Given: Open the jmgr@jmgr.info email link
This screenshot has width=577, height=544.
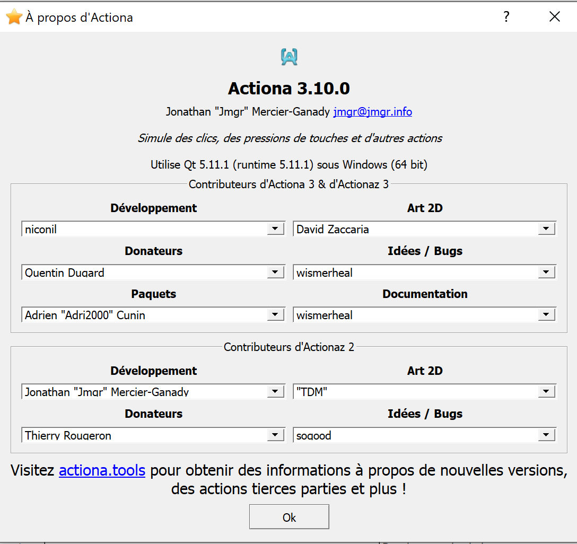Looking at the screenshot, I should coord(372,111).
